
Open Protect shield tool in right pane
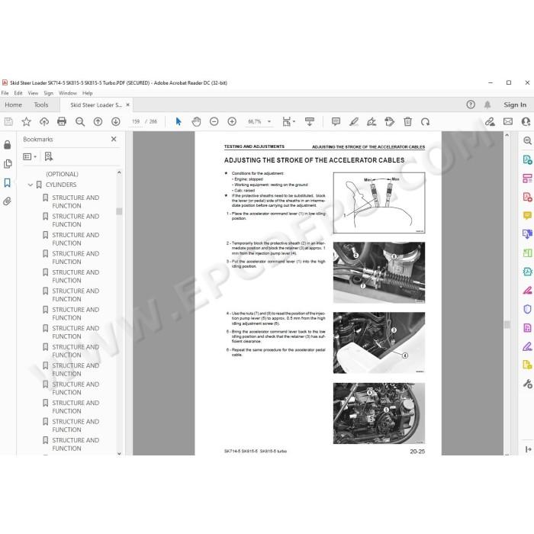(x=527, y=309)
